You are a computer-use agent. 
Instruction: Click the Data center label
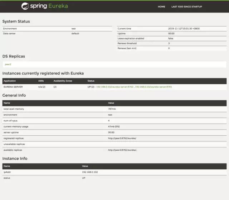(9, 34)
